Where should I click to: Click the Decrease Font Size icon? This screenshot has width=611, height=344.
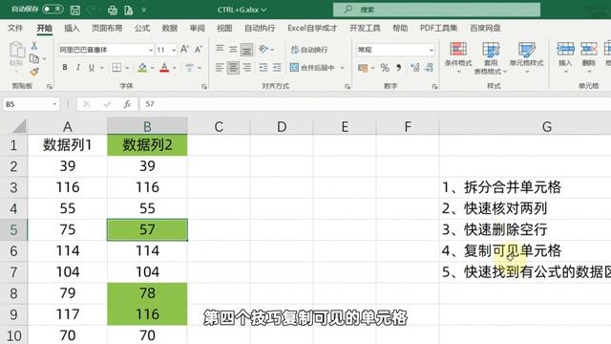199,49
